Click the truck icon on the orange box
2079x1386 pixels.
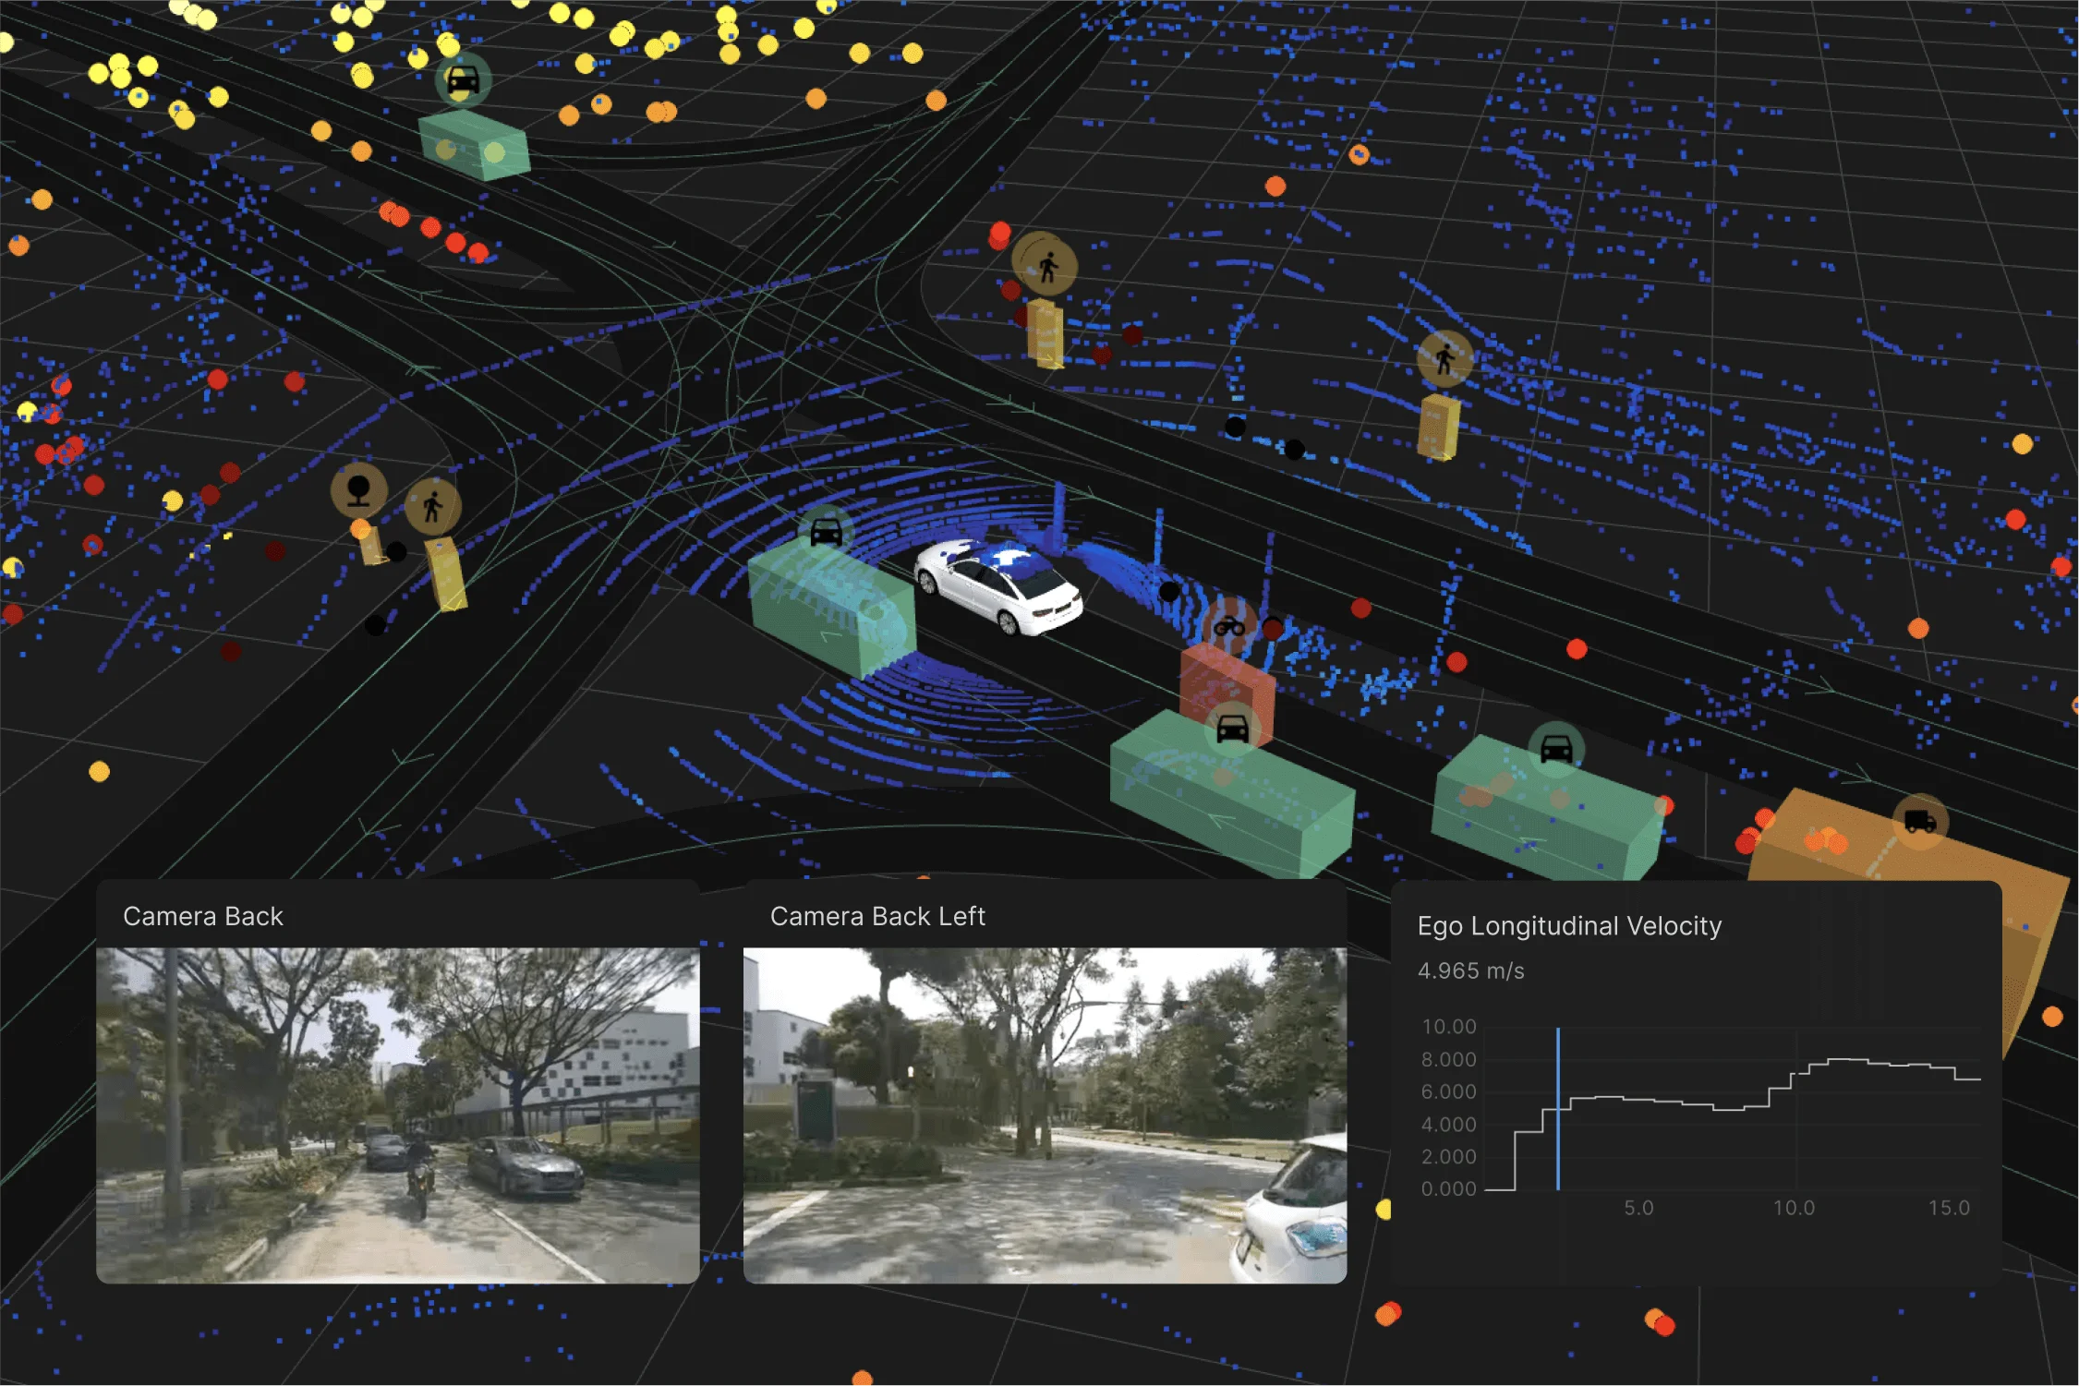[x=1920, y=820]
